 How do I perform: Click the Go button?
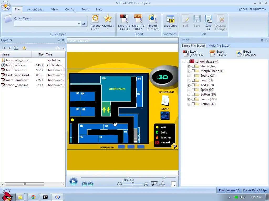[84, 24]
